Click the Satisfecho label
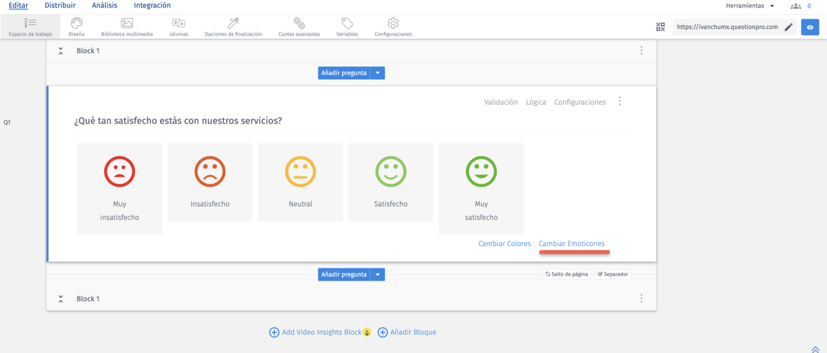Image resolution: width=827 pixels, height=353 pixels. [x=391, y=204]
